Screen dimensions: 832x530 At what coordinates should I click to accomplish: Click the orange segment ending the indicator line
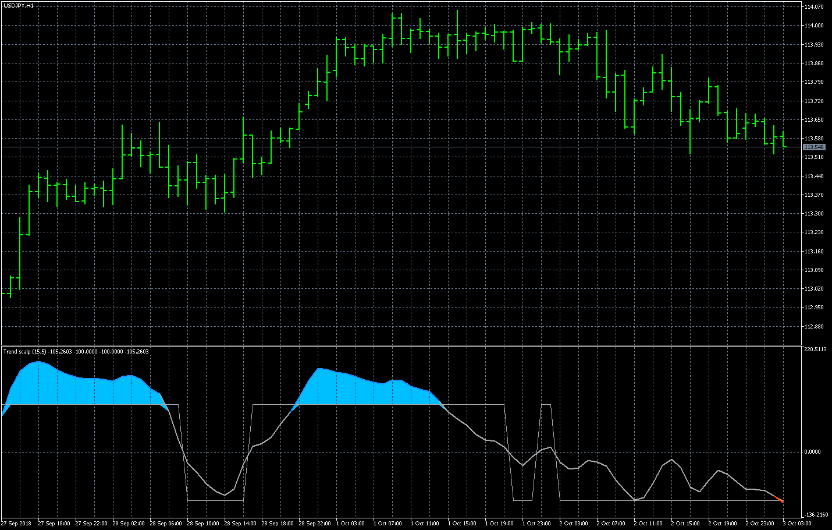(778, 499)
